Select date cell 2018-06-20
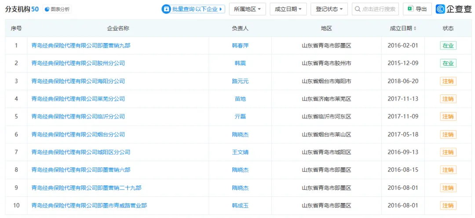 [x=402, y=81]
